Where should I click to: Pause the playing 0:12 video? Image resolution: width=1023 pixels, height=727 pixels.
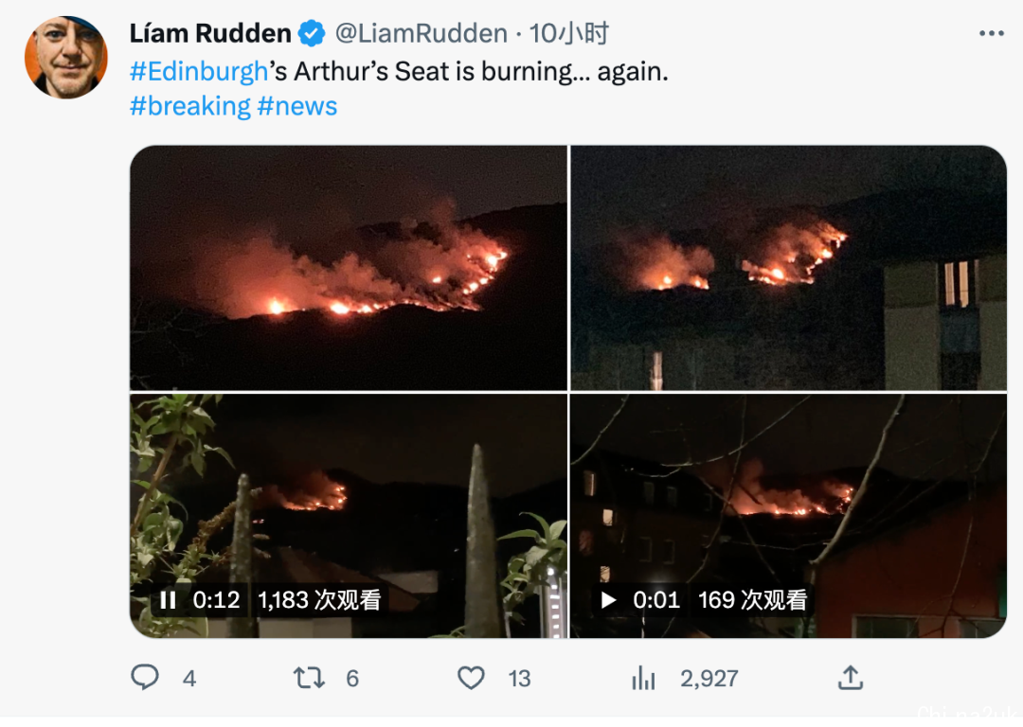click(168, 600)
